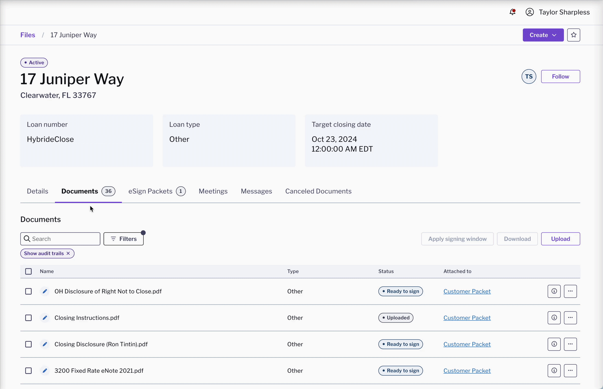
Task: Open the Create dropdown
Action: point(543,35)
